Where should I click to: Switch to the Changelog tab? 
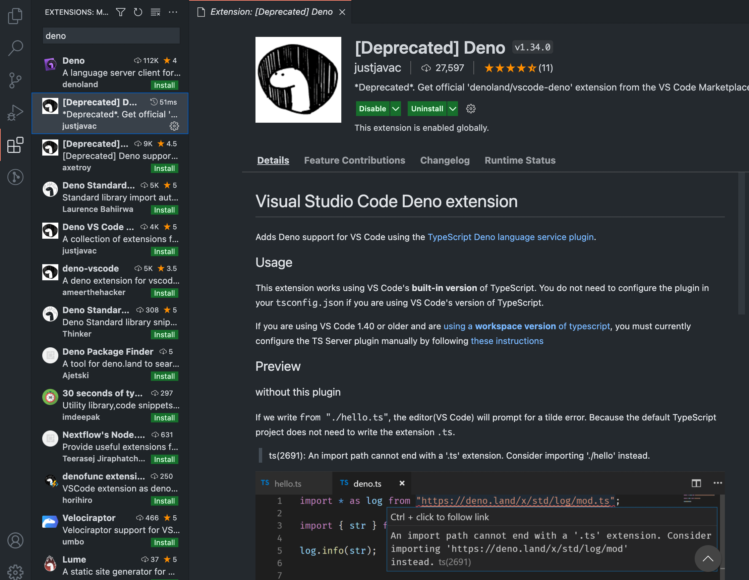tap(445, 160)
